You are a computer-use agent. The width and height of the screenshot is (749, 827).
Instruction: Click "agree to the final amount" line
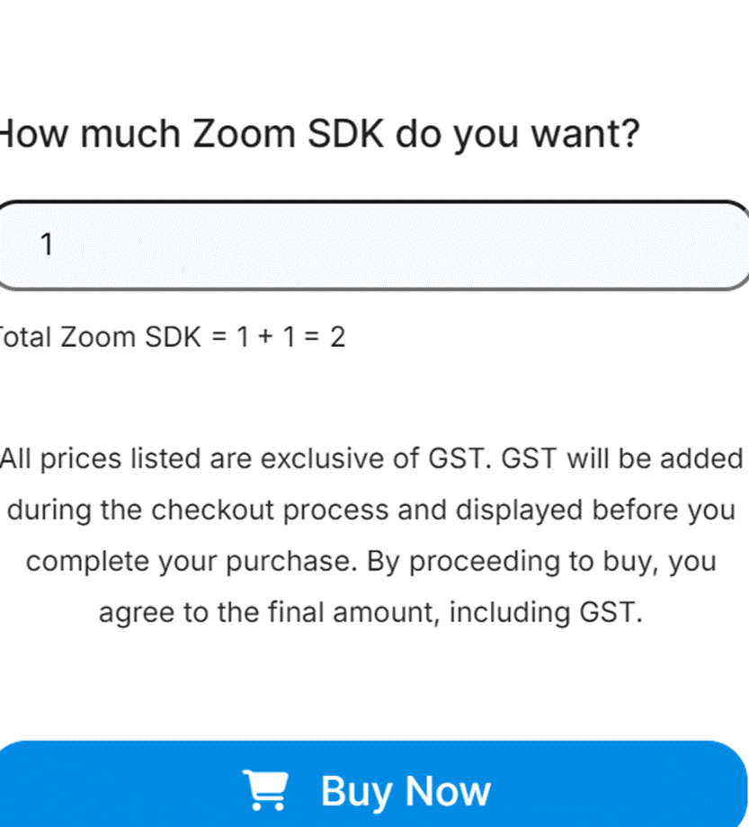[371, 612]
